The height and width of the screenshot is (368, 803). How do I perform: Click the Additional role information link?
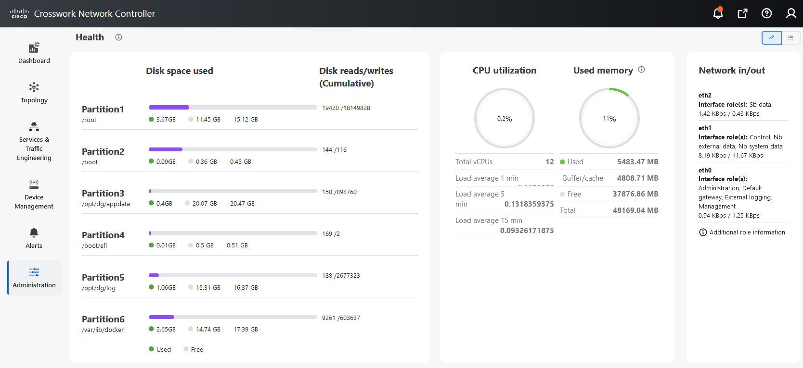747,233
